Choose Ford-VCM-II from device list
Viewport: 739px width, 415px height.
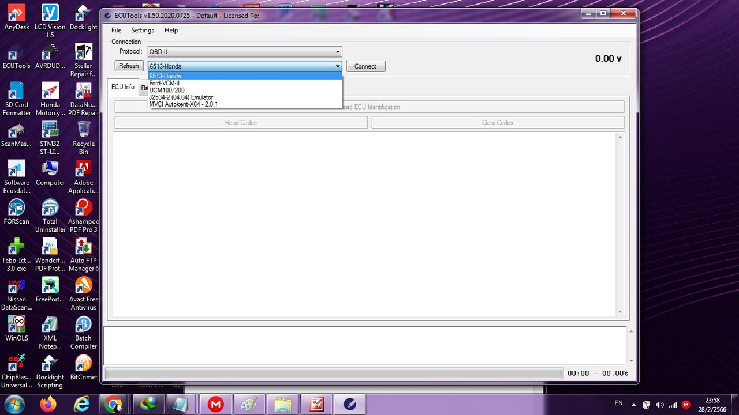point(245,83)
